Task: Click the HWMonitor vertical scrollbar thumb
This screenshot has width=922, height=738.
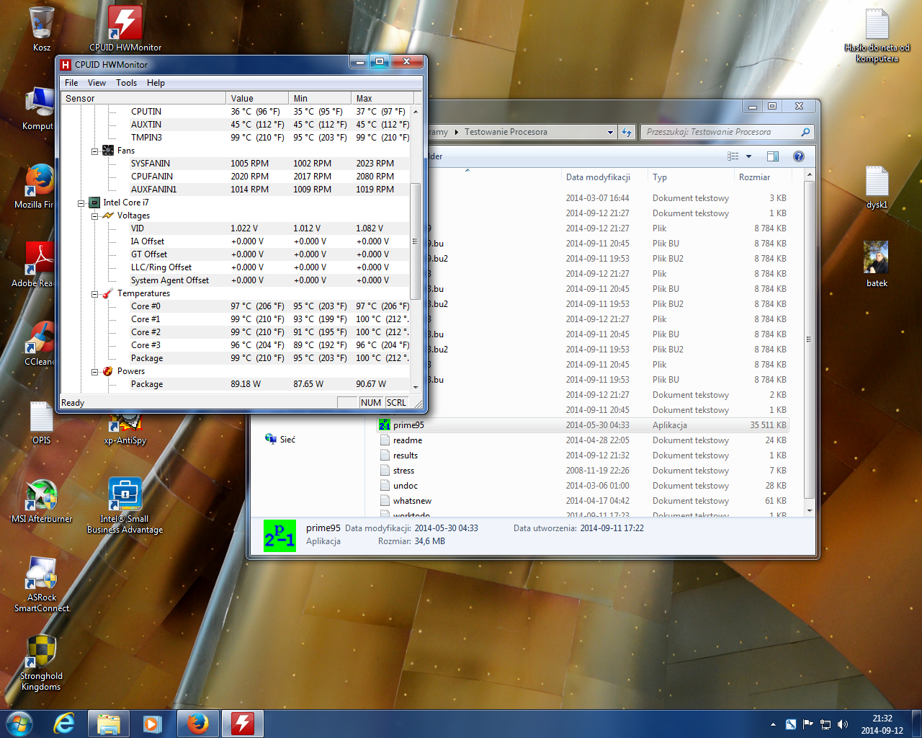Action: point(415,241)
